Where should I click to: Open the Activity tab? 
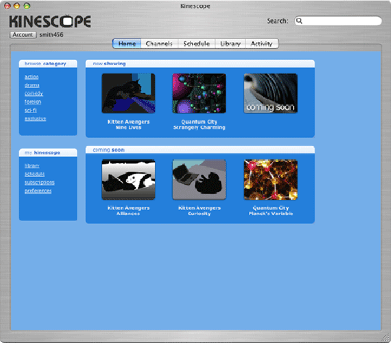[262, 43]
